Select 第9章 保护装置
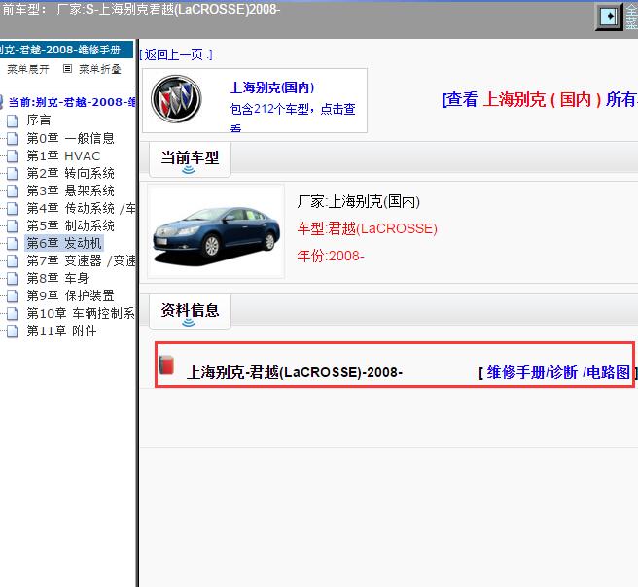Viewport: 638px width, 587px height. [x=70, y=295]
